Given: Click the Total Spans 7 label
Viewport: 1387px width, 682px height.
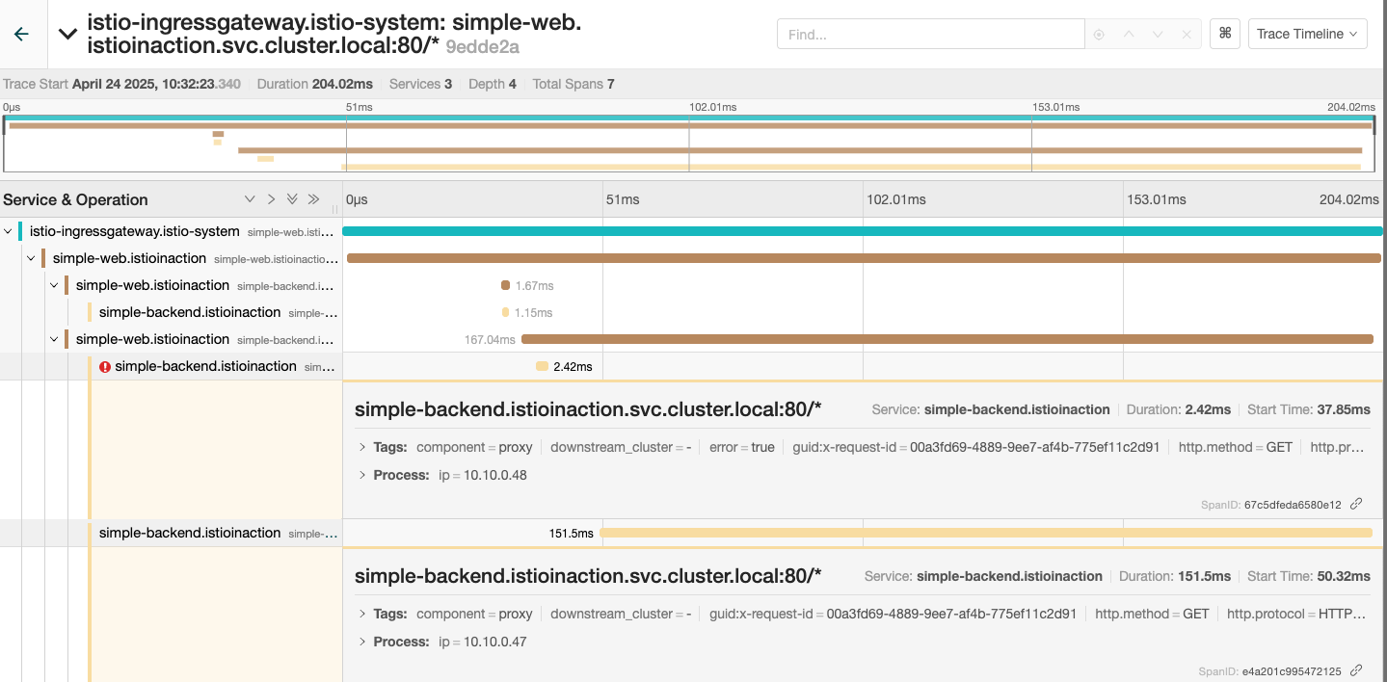Looking at the screenshot, I should click(x=573, y=84).
